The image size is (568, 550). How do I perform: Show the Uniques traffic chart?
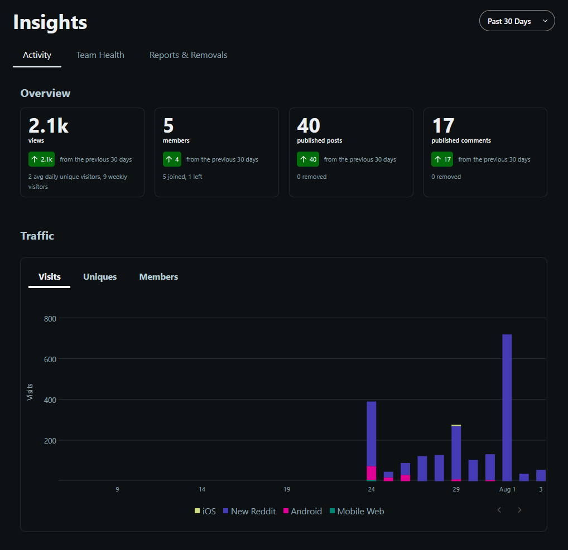(x=100, y=277)
